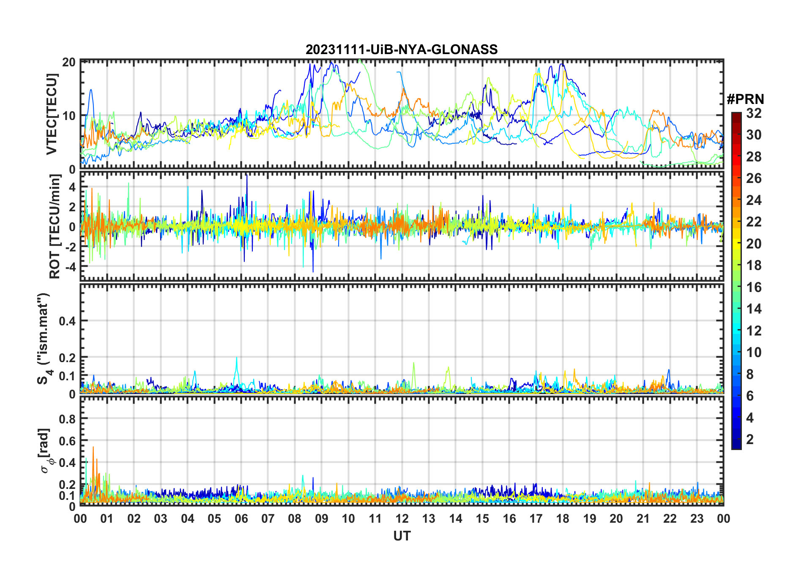
Task: Click x-axis hour tick label 07
Action: point(268,518)
